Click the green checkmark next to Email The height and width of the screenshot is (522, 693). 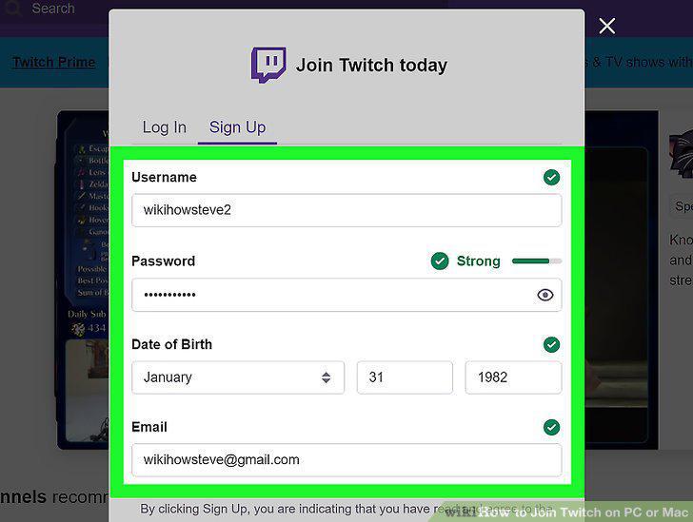(551, 427)
